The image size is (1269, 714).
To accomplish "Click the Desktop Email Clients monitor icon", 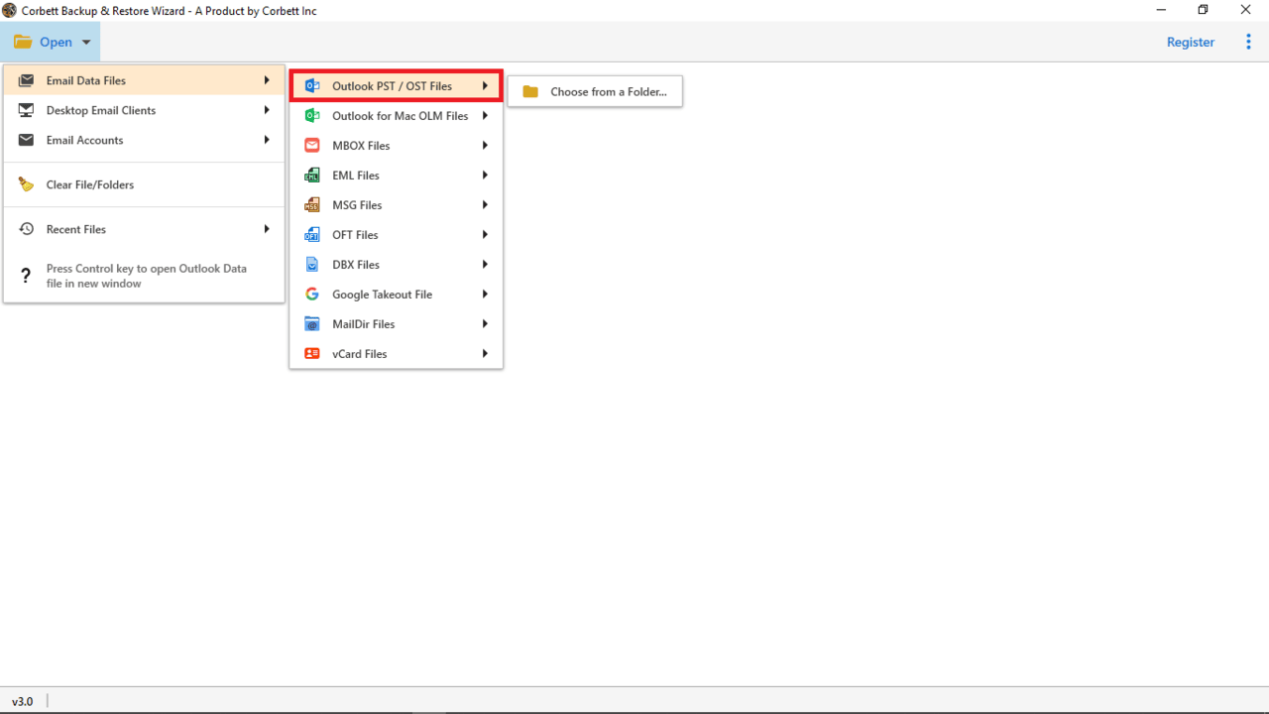I will pos(27,110).
